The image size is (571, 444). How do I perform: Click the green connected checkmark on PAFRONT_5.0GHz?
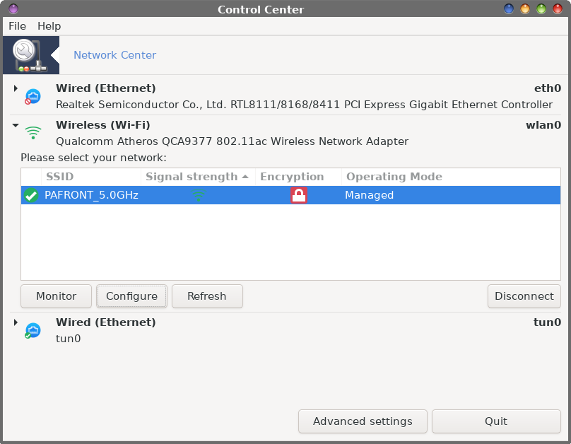31,195
